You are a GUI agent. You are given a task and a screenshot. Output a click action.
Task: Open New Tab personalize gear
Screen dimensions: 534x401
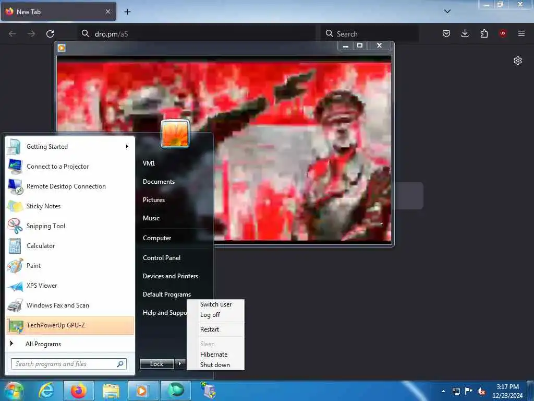pyautogui.click(x=518, y=61)
